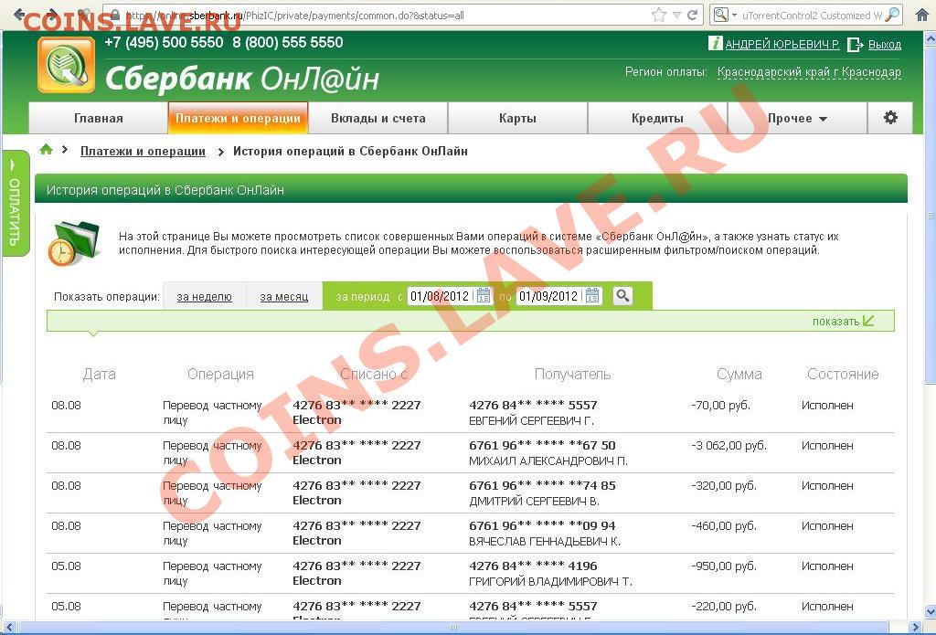Viewport: 936px width, 635px height.
Task: Show operations за неделю
Action: point(204,297)
